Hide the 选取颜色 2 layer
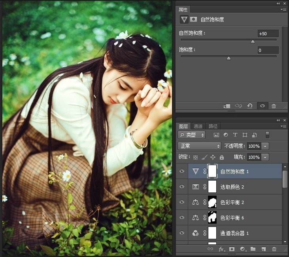The image size is (289, 257). point(182,187)
